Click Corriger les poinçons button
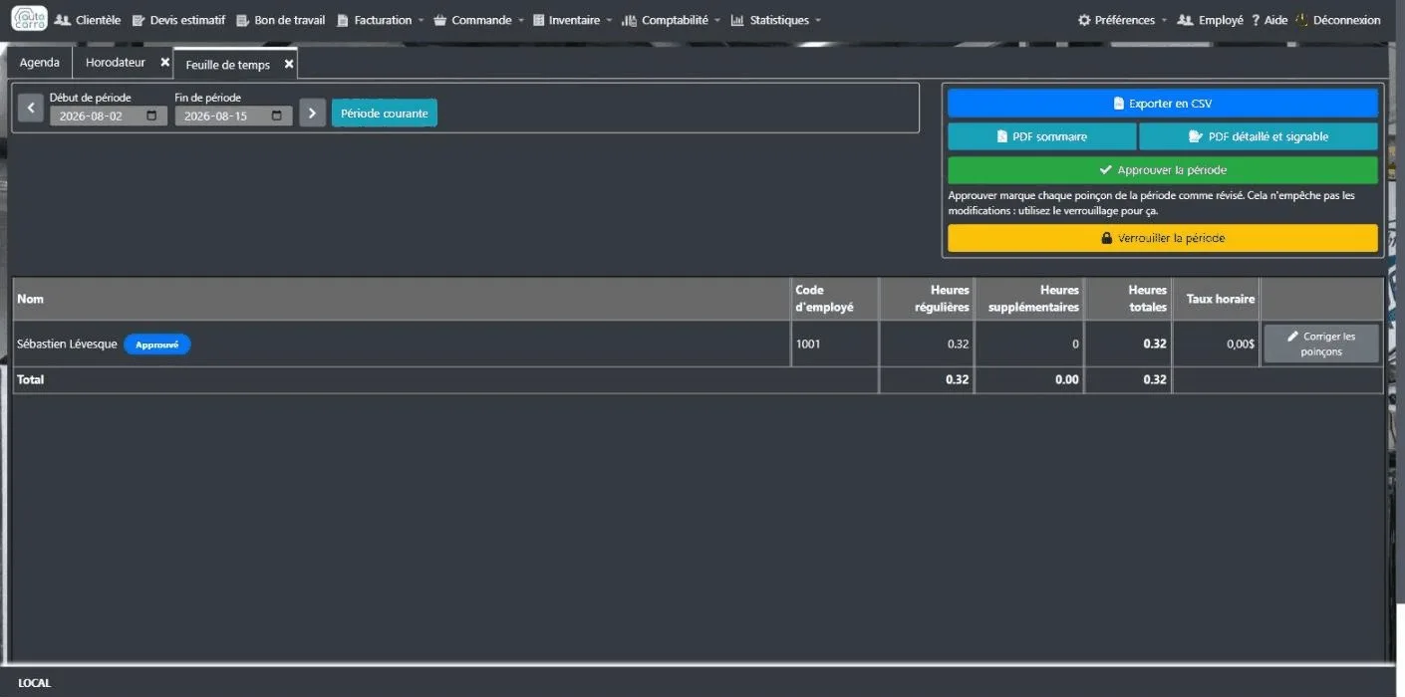Viewport: 1405px width, 697px height. pyautogui.click(x=1321, y=344)
